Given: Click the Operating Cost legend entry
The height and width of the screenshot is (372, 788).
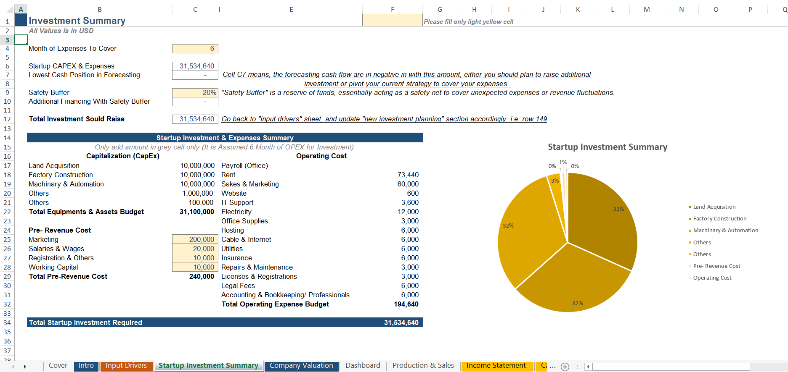Looking at the screenshot, I should [712, 278].
